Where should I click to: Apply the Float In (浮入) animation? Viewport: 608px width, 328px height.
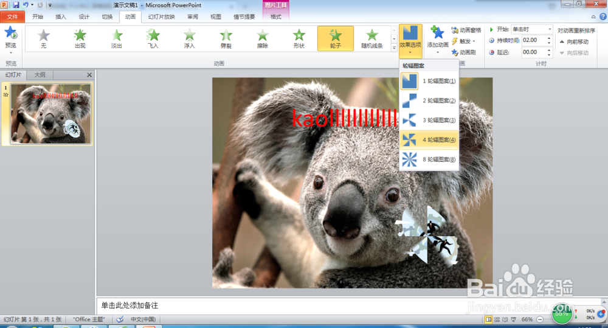tap(189, 38)
